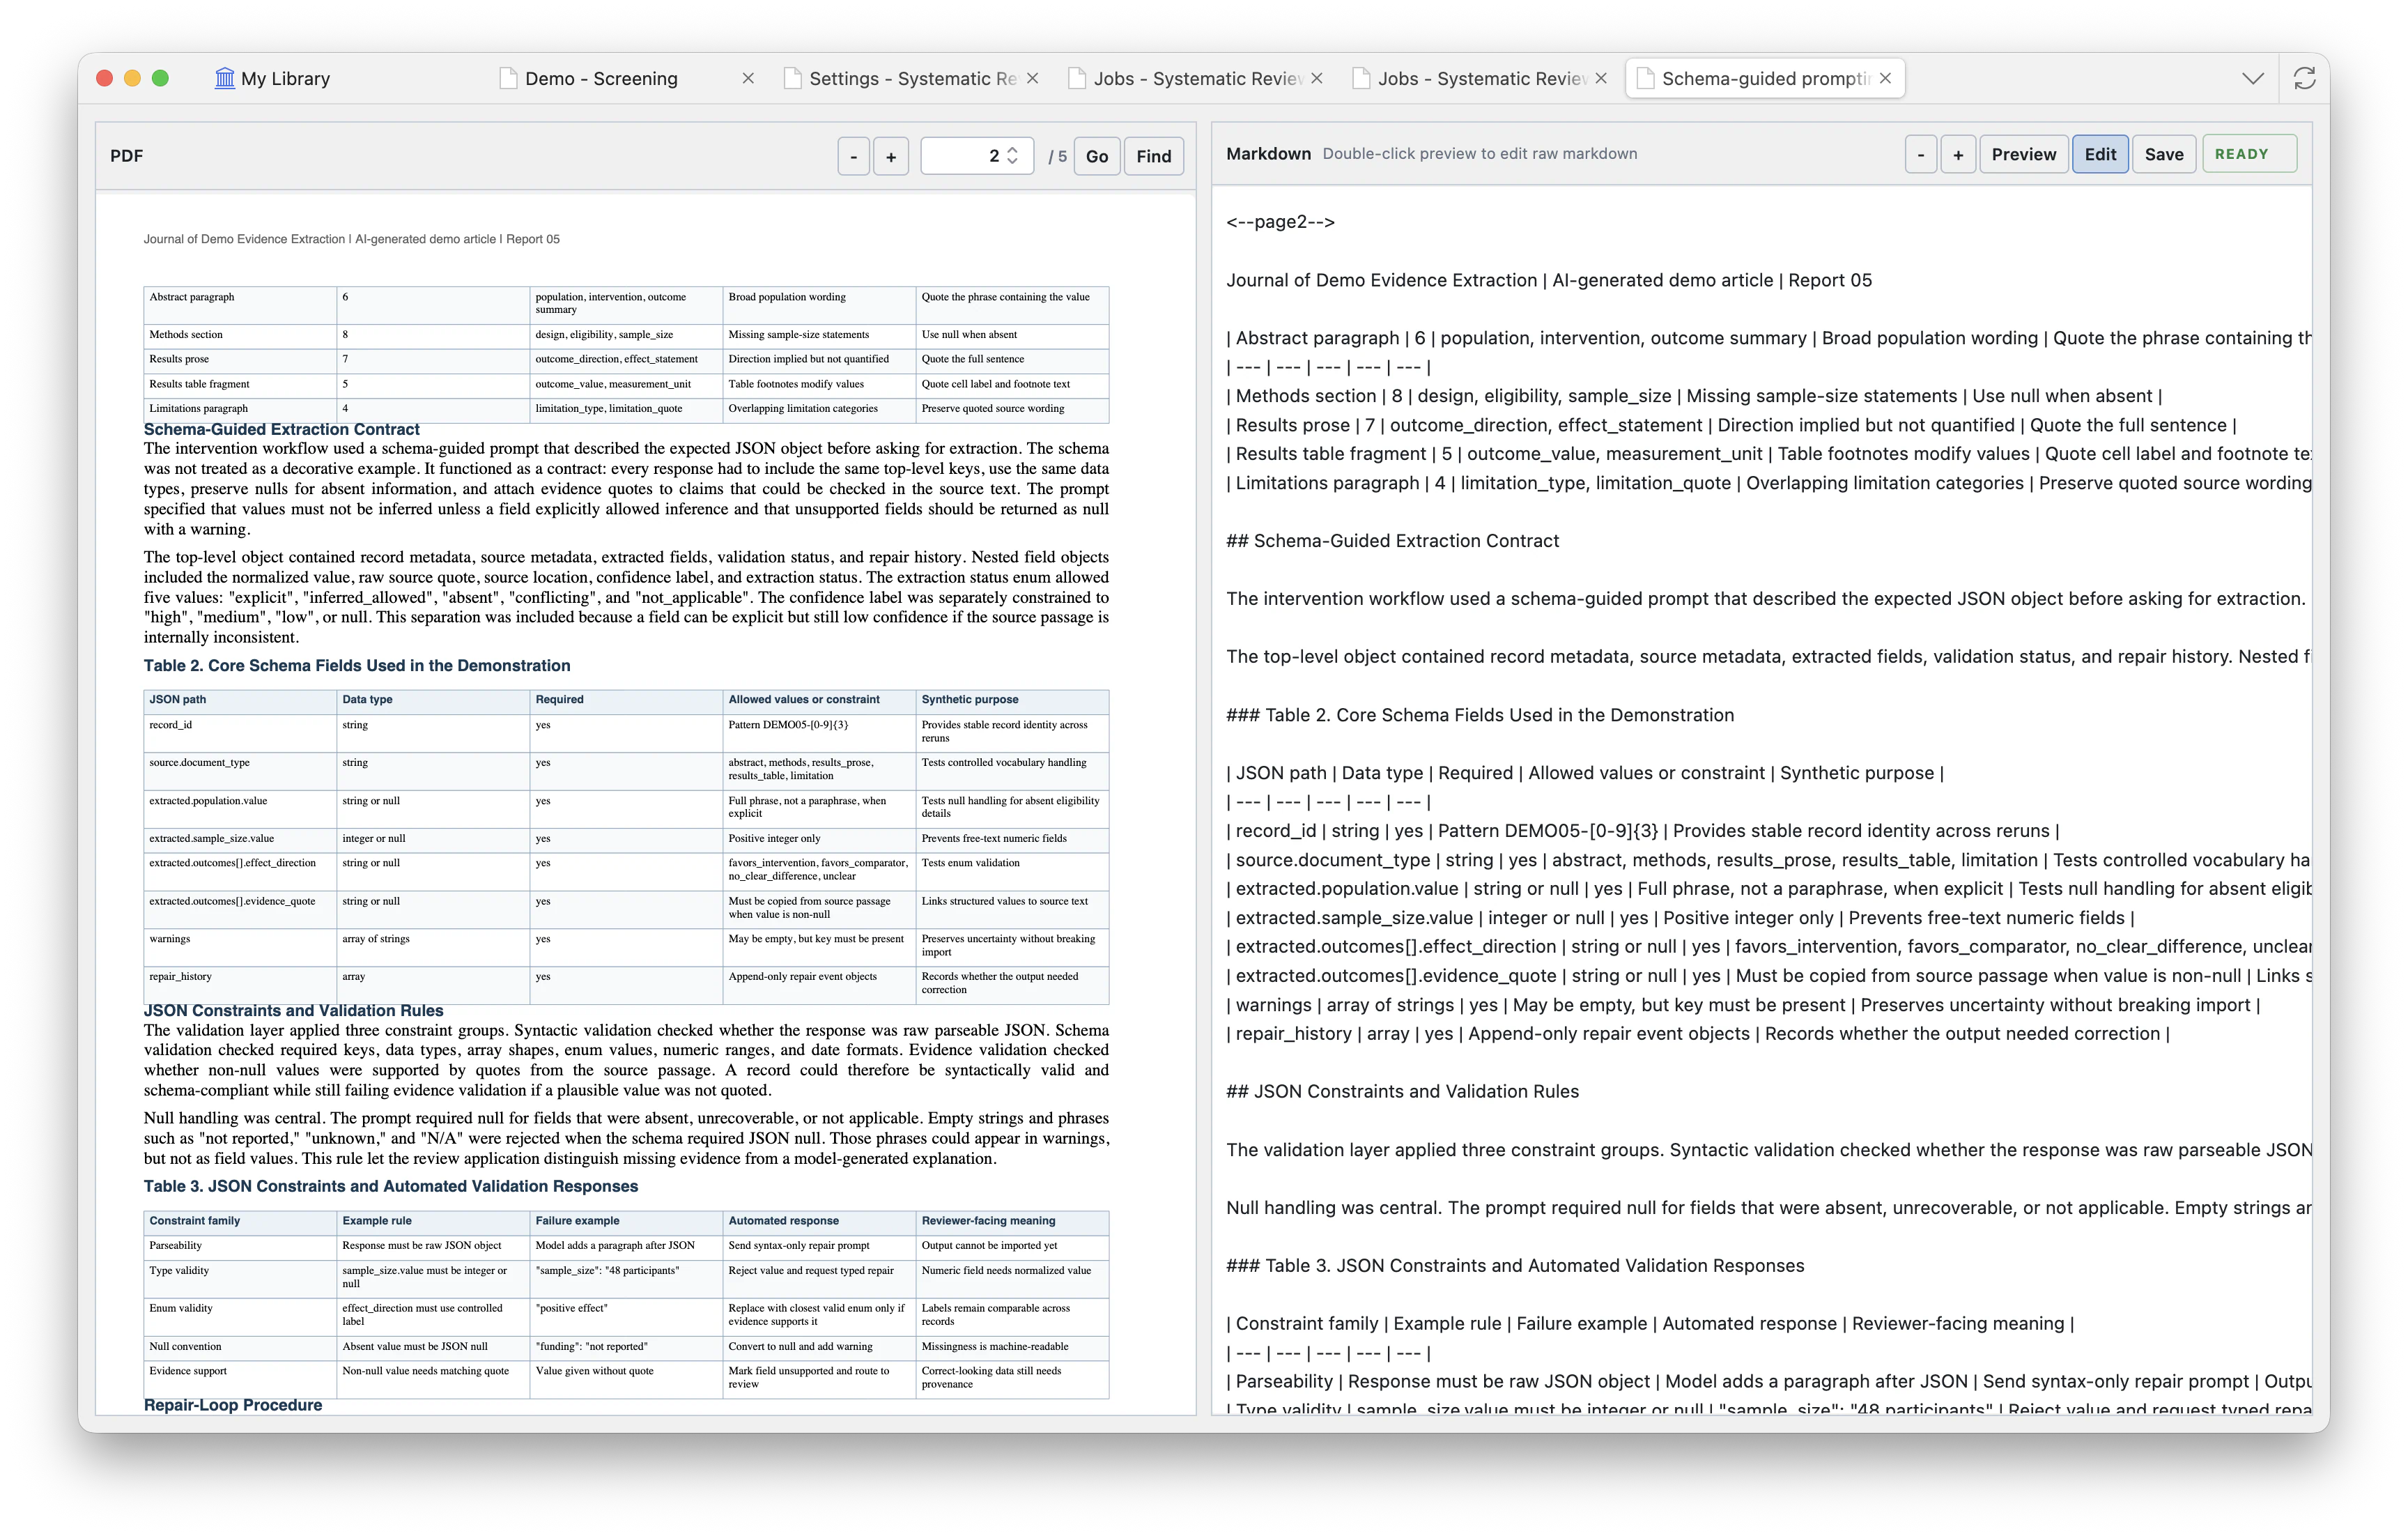This screenshot has height=1536, width=2408.
Task: Select the Schema-guided prompting tab
Action: [1765, 78]
